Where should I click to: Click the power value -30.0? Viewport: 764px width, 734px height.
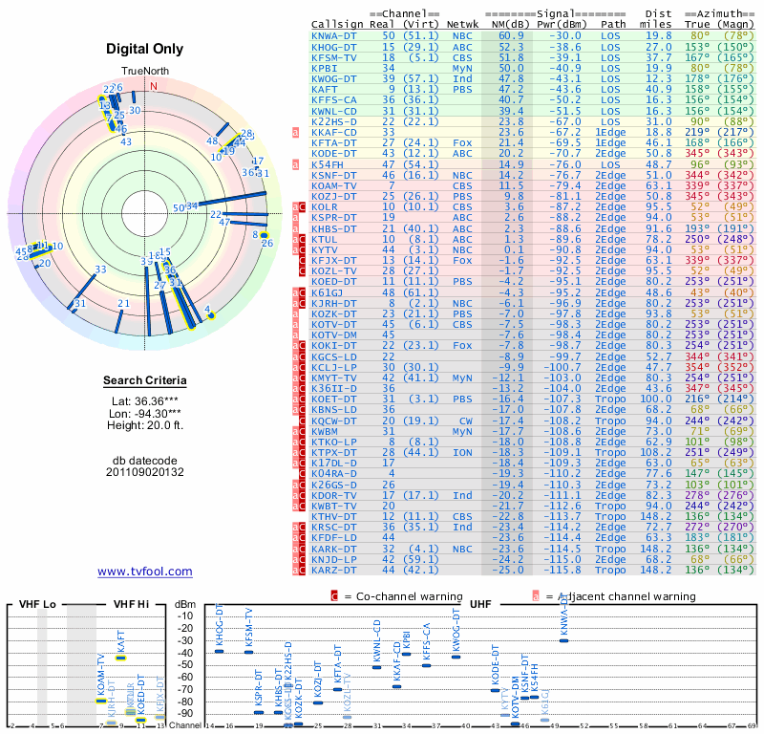pyautogui.click(x=565, y=36)
